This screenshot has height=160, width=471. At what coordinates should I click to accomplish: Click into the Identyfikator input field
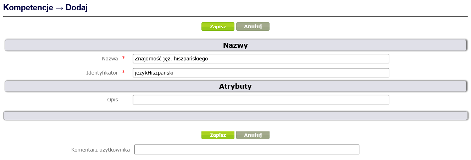point(261,73)
